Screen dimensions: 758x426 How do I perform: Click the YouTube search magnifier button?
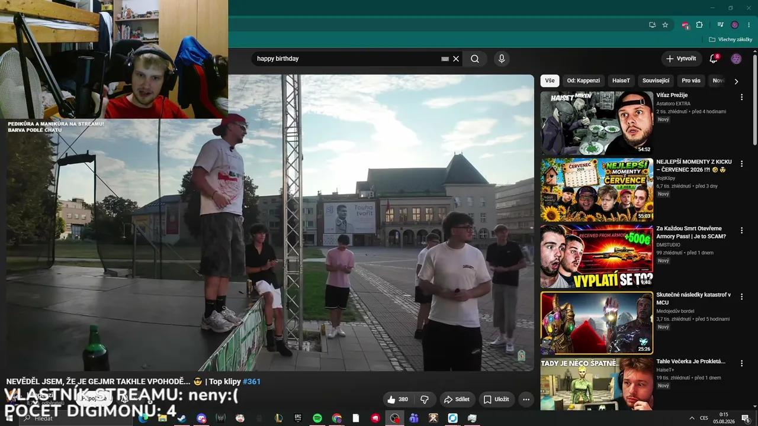pos(475,59)
